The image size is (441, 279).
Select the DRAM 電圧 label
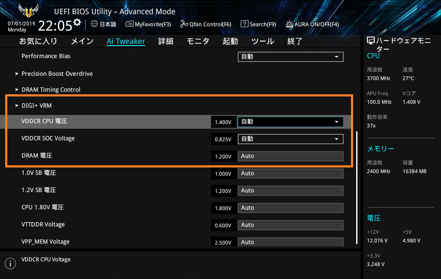[x=37, y=155]
